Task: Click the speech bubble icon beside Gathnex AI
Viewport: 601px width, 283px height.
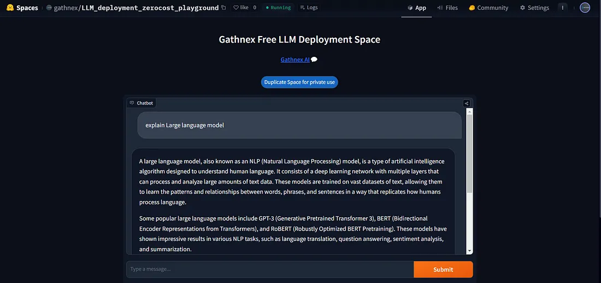Action: click(x=314, y=60)
